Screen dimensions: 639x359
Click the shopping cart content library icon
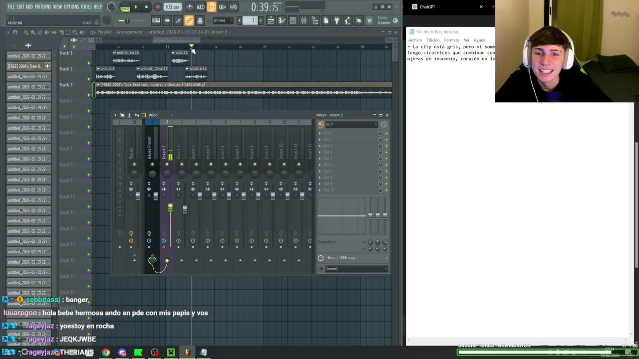[369, 20]
